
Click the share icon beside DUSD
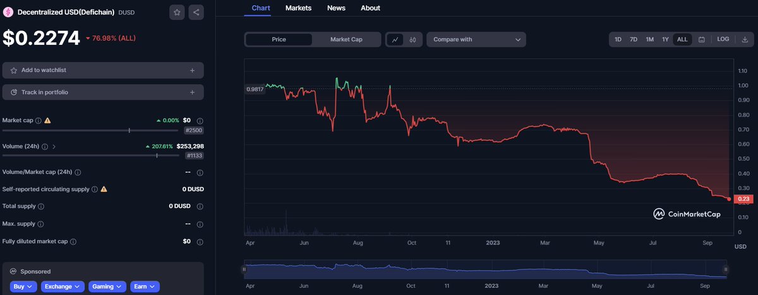[196, 12]
